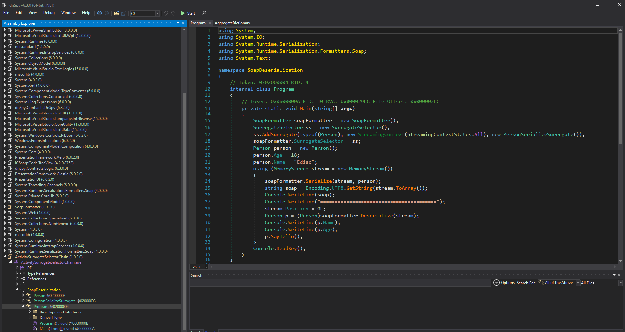
Task: Click the SoapDeserialization namespace braces icon
Action: 22,290
